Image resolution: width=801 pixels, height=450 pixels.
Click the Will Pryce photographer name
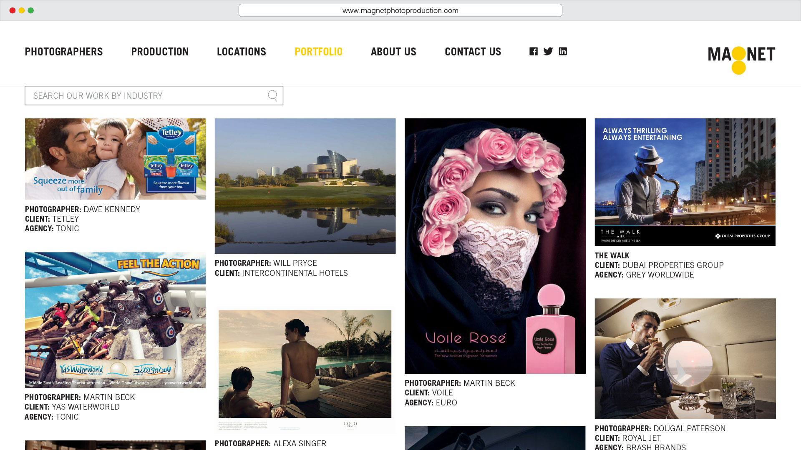point(295,263)
